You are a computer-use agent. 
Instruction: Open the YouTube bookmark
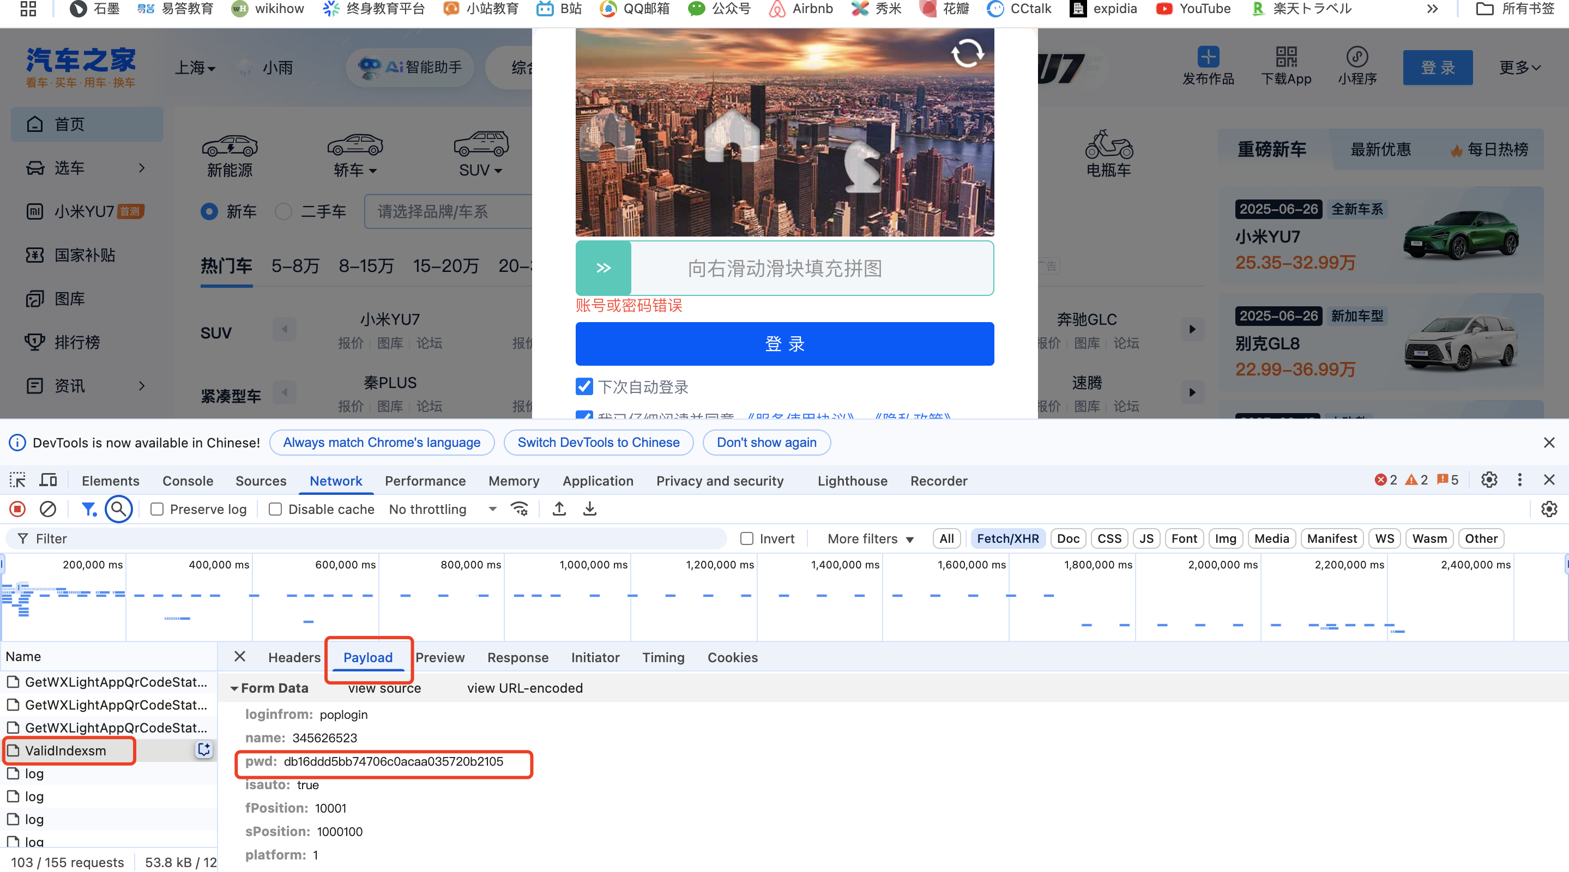click(x=1193, y=9)
